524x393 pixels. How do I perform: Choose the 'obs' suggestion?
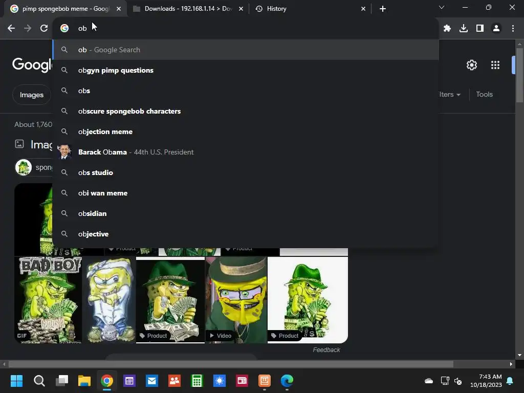(246, 91)
